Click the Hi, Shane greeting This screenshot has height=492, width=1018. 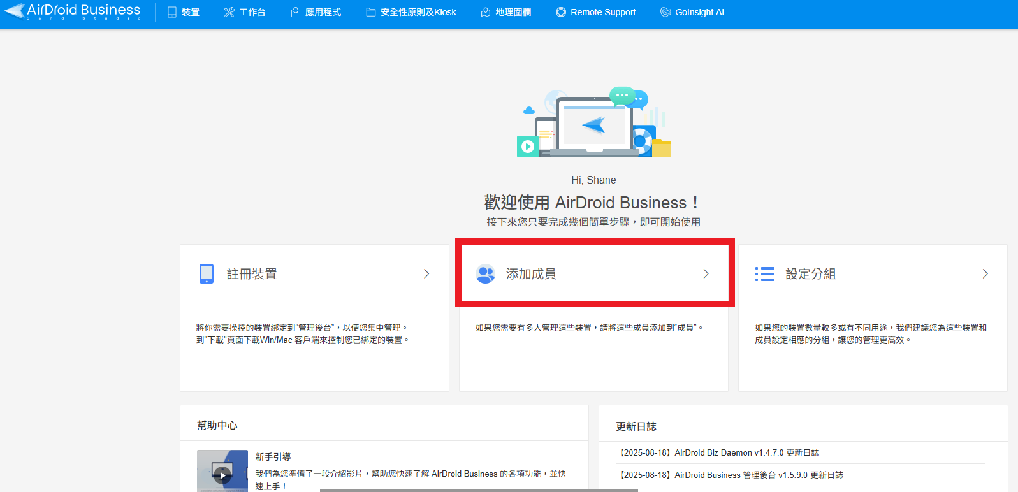click(x=593, y=180)
